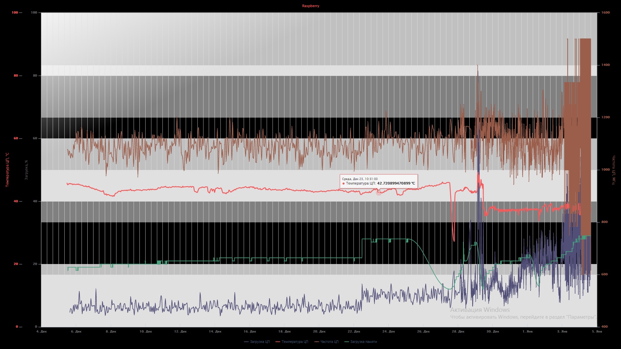Click the purple Загрузка ЦП legend line marker

pos(246,342)
